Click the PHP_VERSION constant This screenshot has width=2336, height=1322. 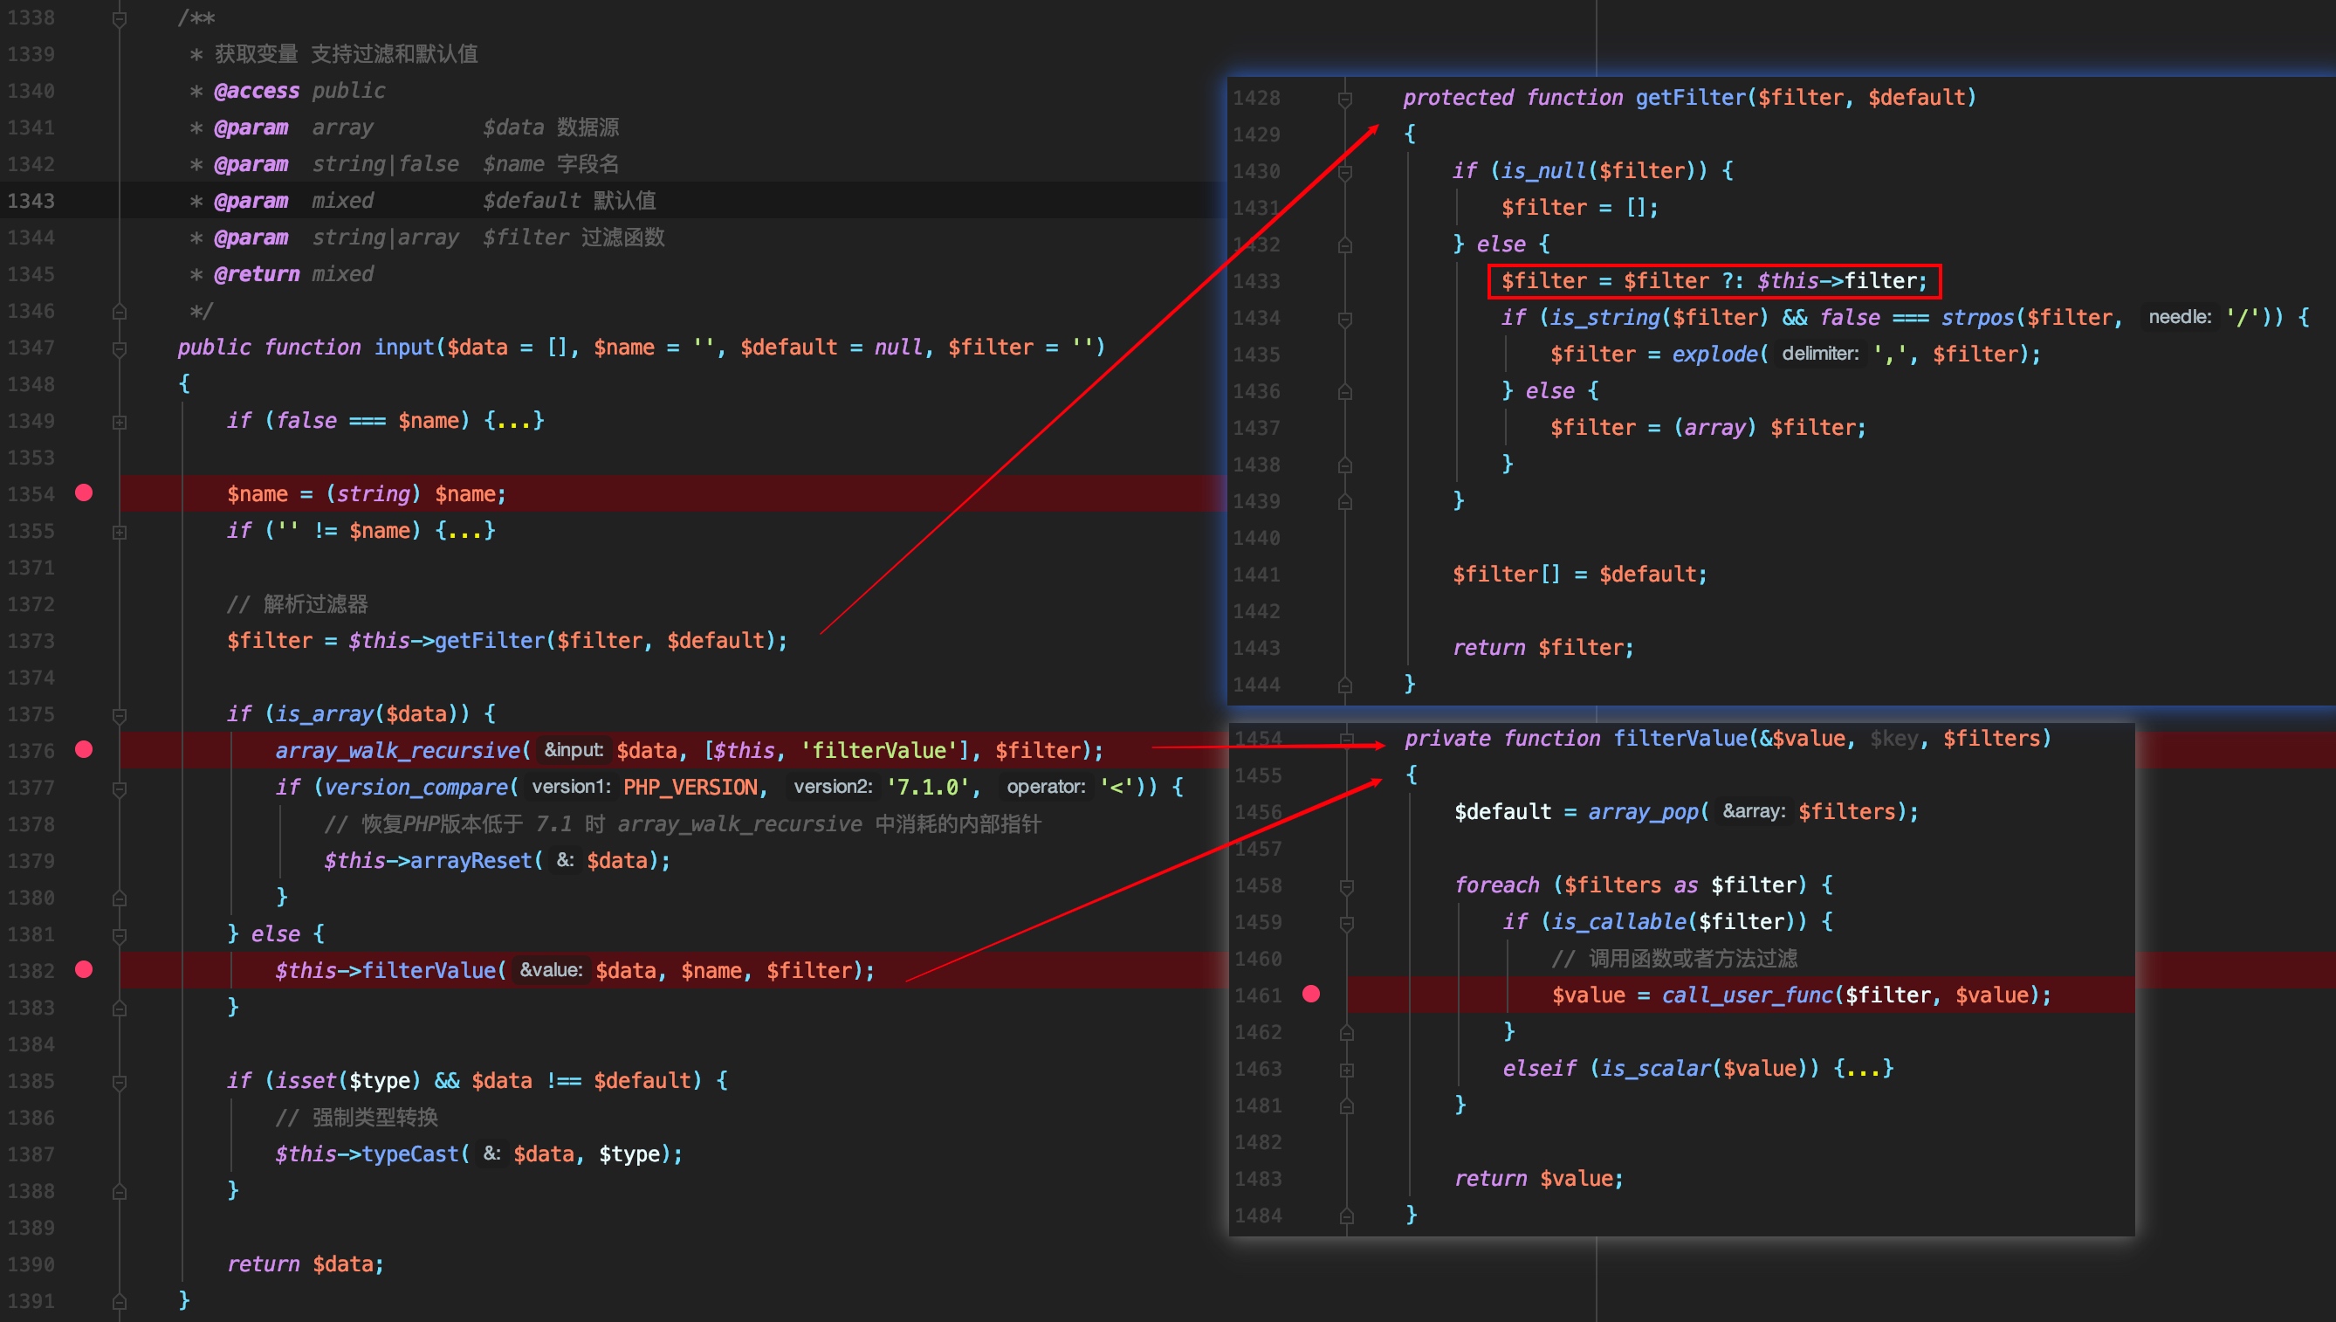click(x=690, y=786)
